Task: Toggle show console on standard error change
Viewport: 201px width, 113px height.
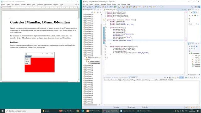Action: [x=183, y=78]
